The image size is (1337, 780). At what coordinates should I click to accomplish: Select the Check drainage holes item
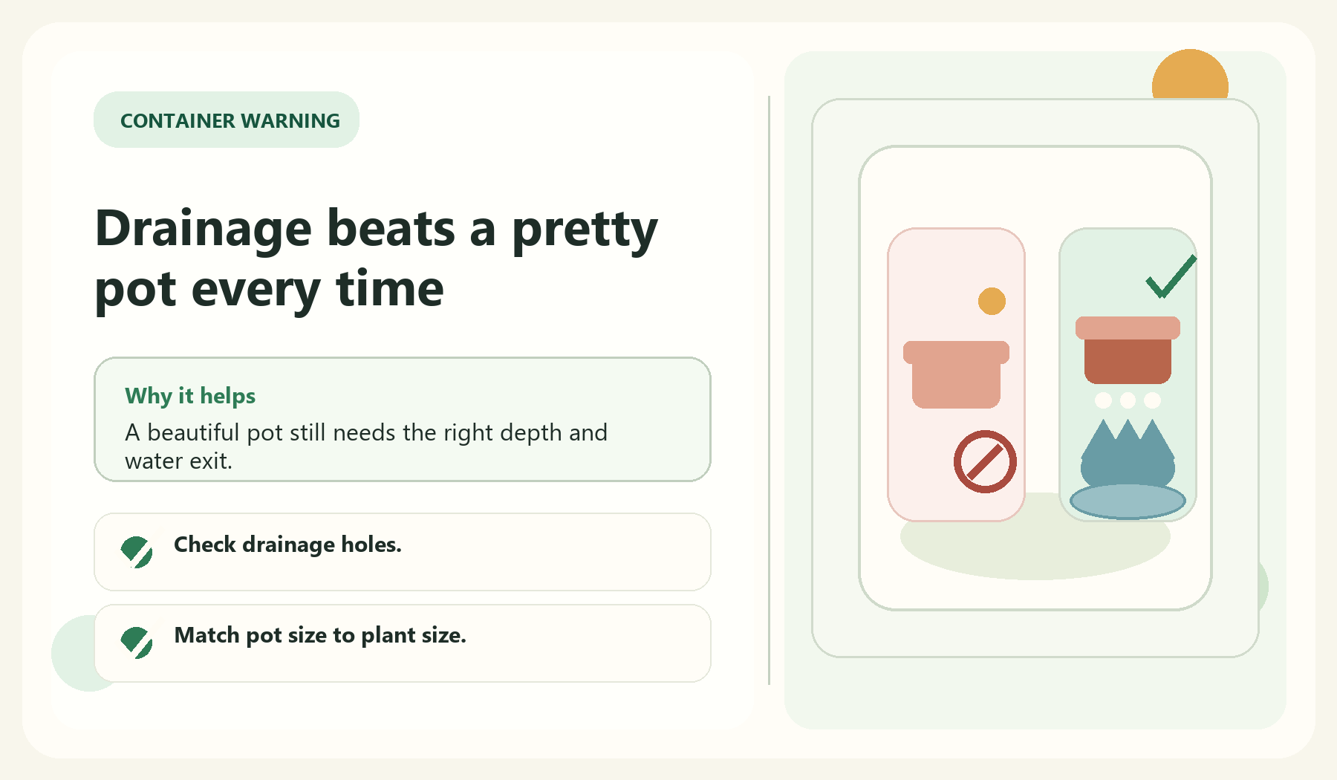[x=403, y=552]
